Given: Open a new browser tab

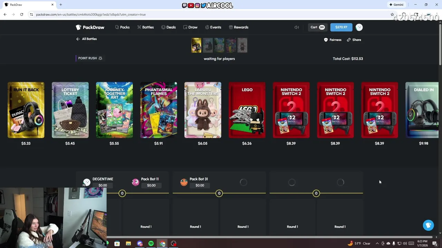Looking at the screenshot, I should [61, 5].
